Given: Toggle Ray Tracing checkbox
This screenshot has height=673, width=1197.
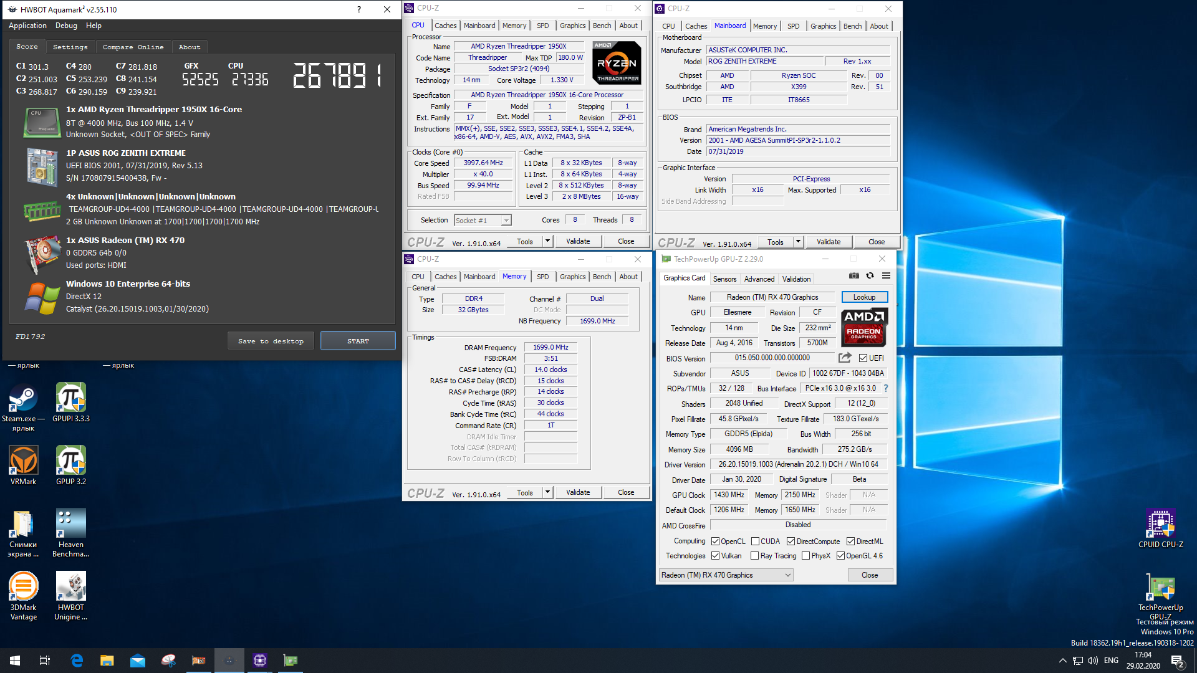Looking at the screenshot, I should pyautogui.click(x=754, y=556).
